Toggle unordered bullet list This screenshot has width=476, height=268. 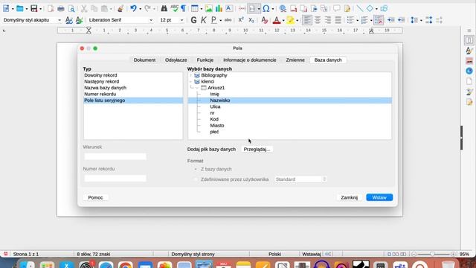(x=350, y=20)
